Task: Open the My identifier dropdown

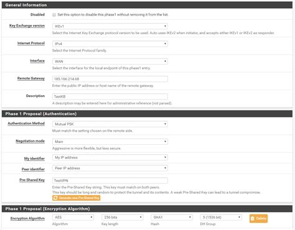Action: click(x=110, y=157)
